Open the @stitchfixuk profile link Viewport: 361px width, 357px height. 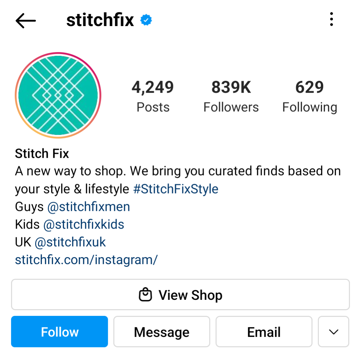[x=70, y=242]
